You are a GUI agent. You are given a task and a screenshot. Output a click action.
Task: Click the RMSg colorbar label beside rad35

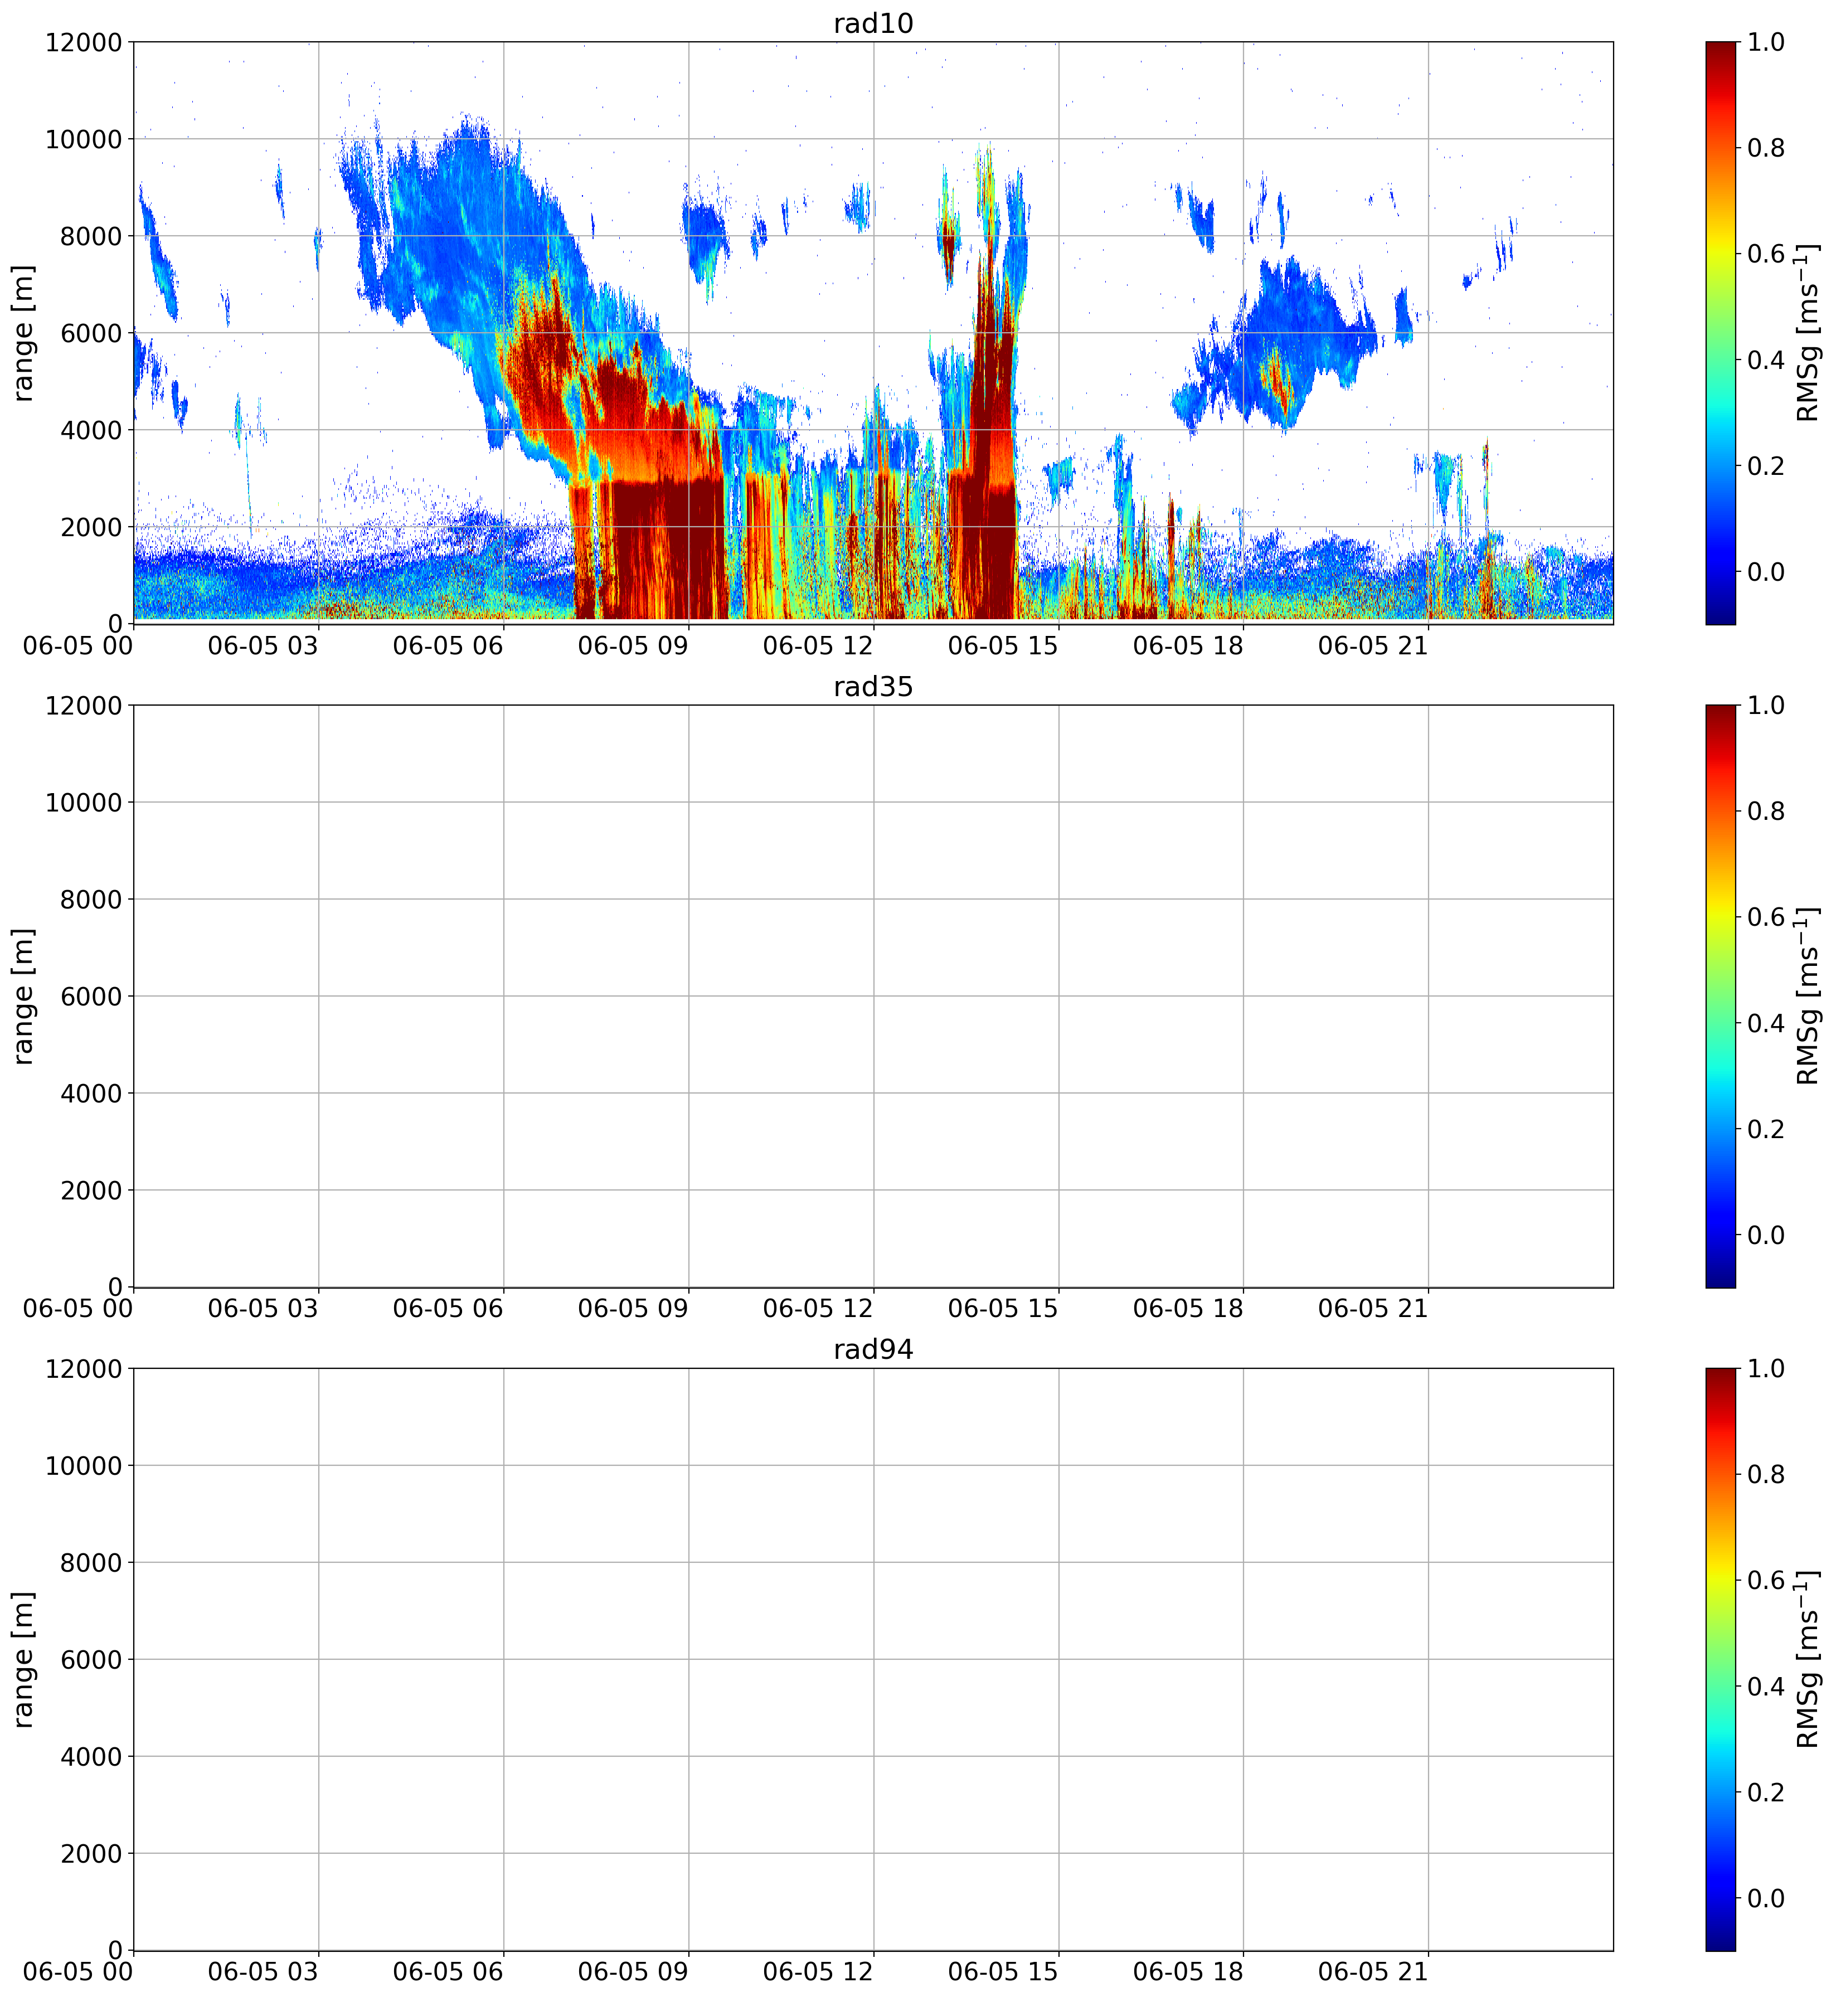coord(1808,995)
